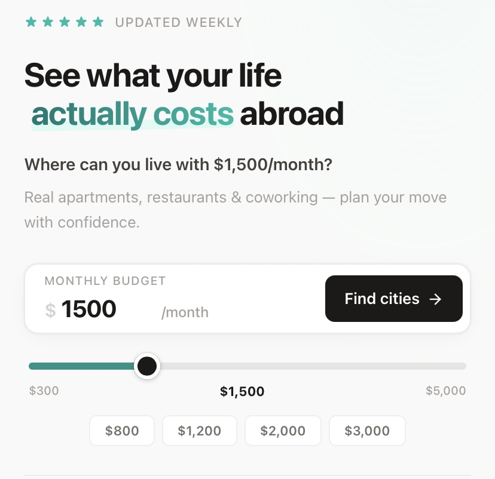Select the $800 budget preset
Viewport: 495px width, 479px height.
click(122, 431)
